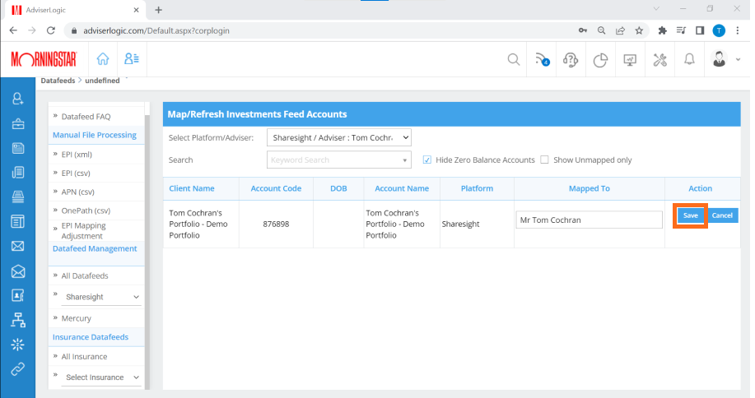Open APN (csv) menu item
Viewport: 755px width, 398px height.
(x=77, y=192)
